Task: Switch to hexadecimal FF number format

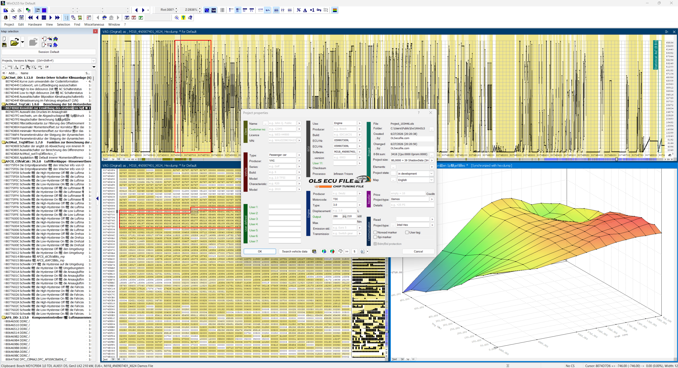Action: (x=283, y=10)
